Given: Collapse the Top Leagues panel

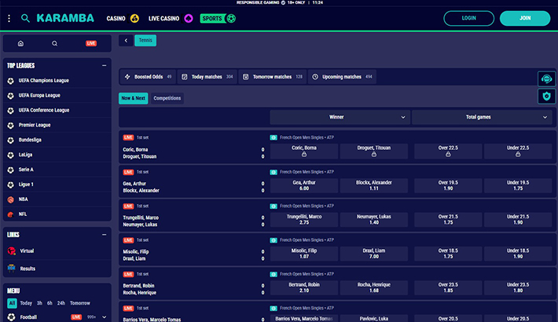Looking at the screenshot, I should coord(104,65).
